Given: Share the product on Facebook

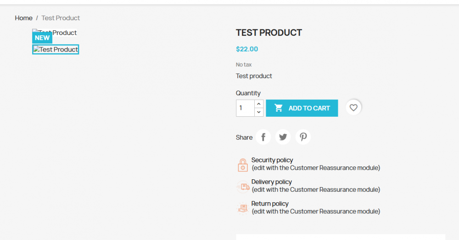Looking at the screenshot, I should pyautogui.click(x=263, y=137).
